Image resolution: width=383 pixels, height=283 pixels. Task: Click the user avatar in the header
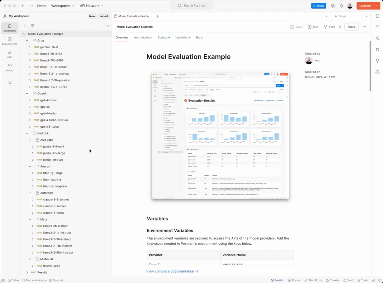350,6
